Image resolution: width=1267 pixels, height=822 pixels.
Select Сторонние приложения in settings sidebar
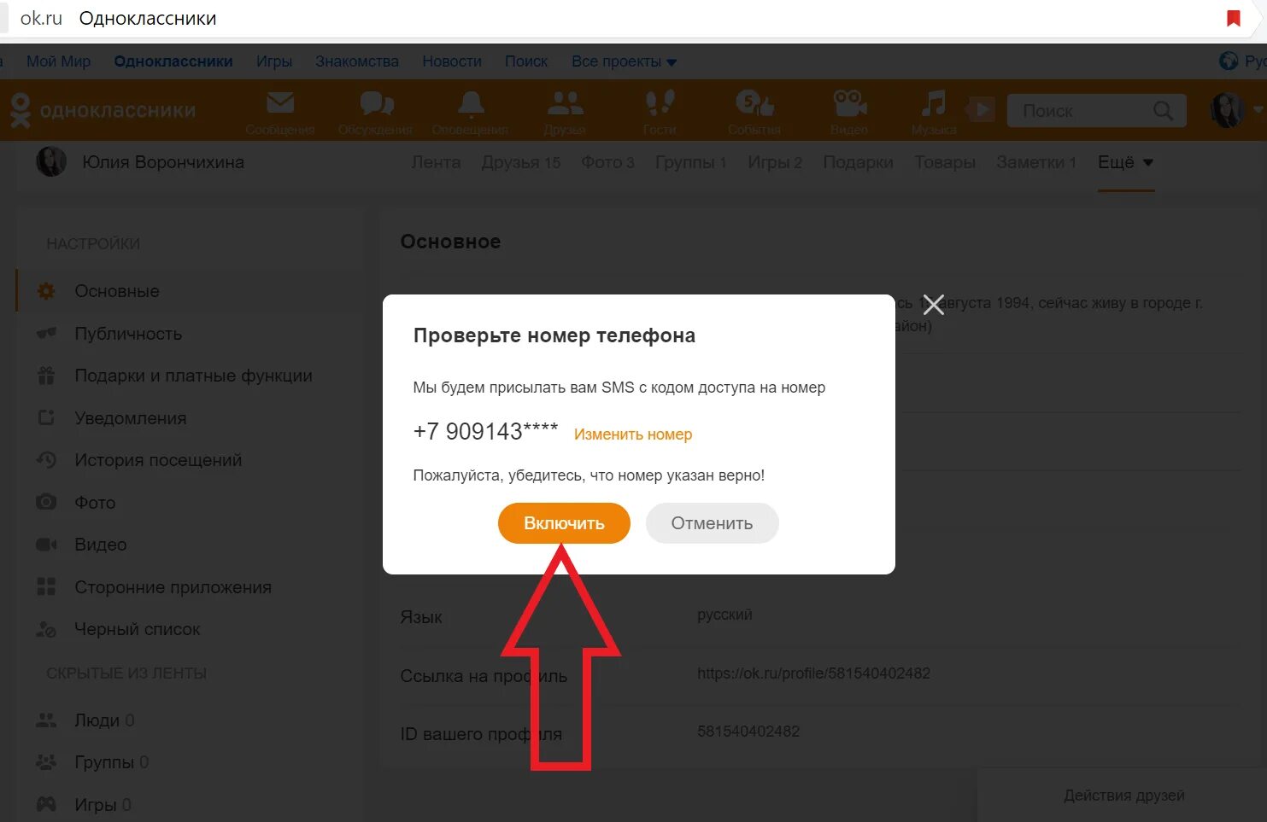(x=173, y=587)
